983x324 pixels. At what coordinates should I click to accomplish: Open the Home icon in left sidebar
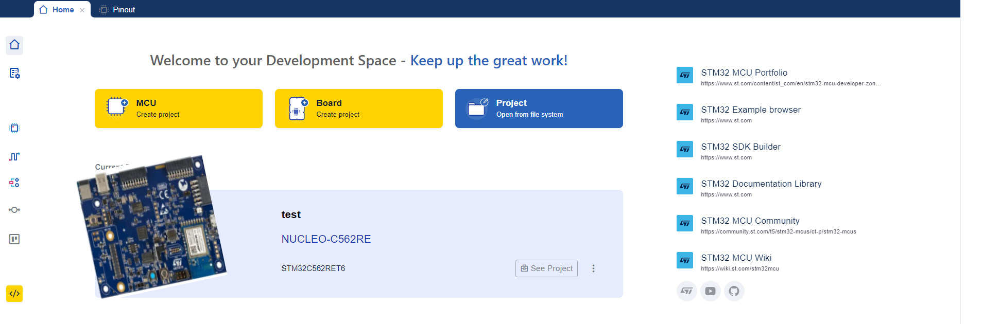point(14,45)
